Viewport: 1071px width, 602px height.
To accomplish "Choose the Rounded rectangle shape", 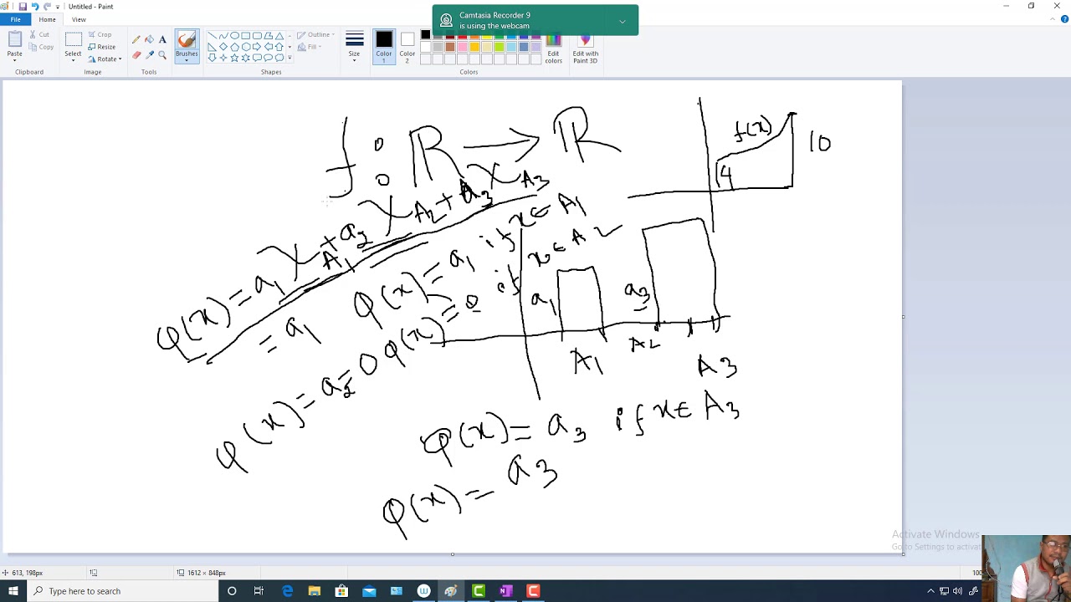I will 257,36.
